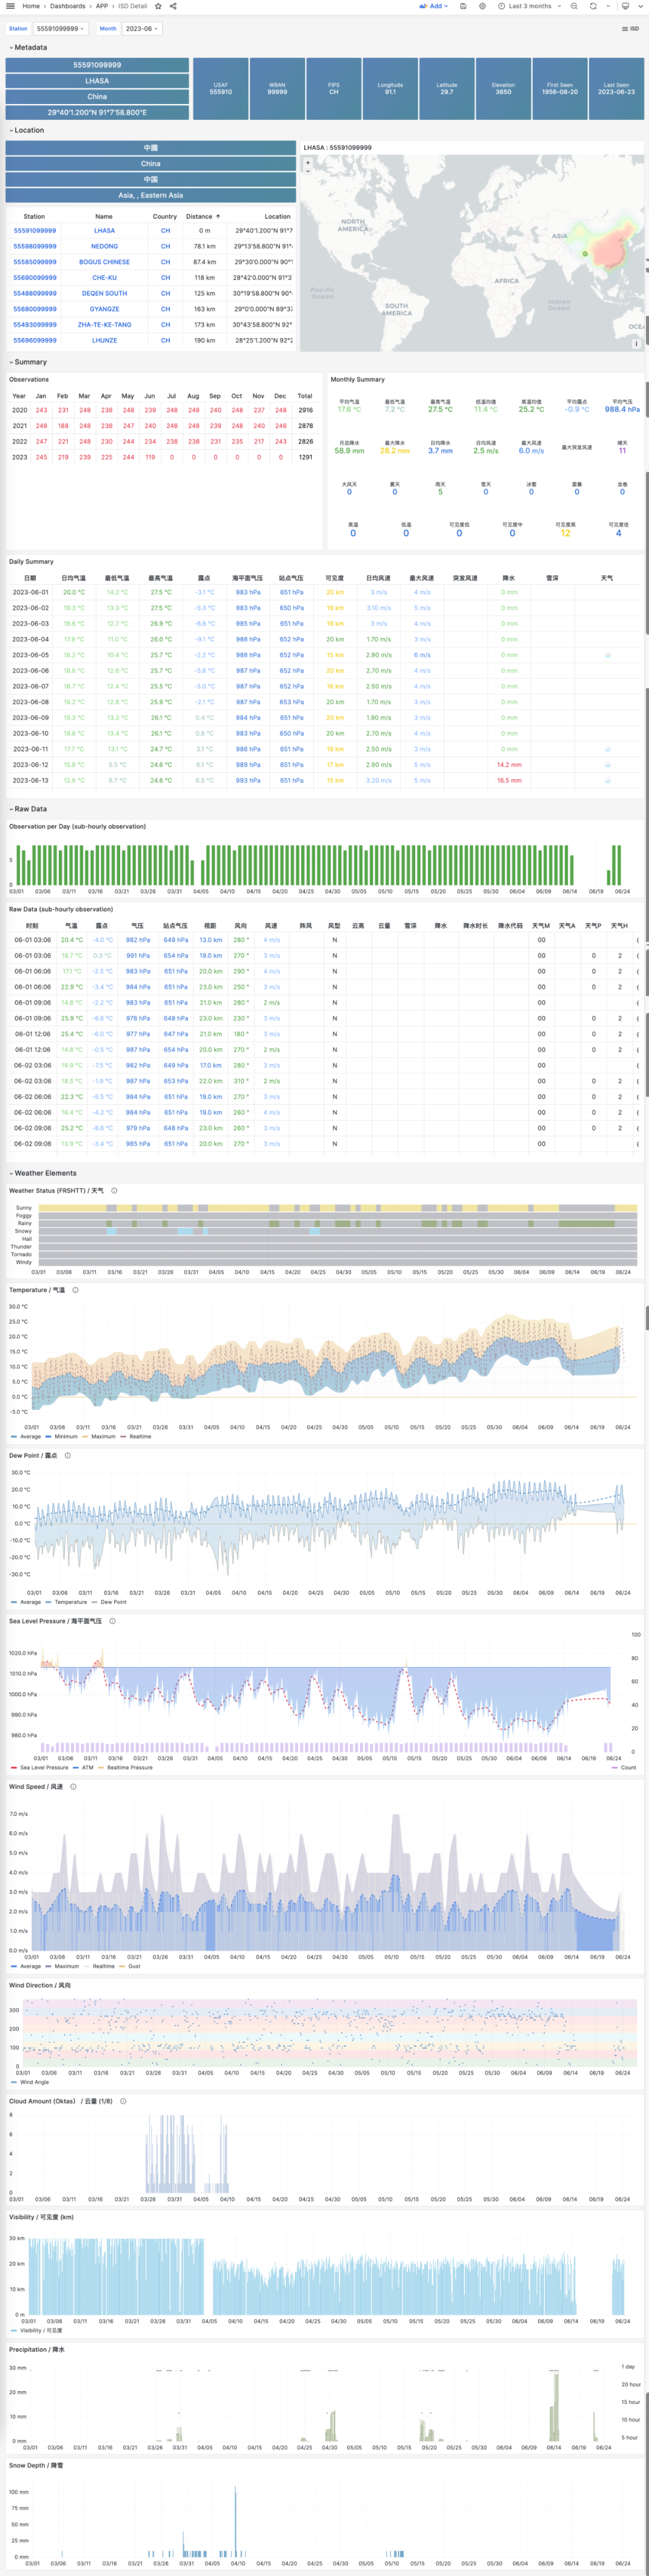Viewport: 649px width, 2576px height.
Task: Star the ISD Detail dashboard
Action: pyautogui.click(x=158, y=6)
